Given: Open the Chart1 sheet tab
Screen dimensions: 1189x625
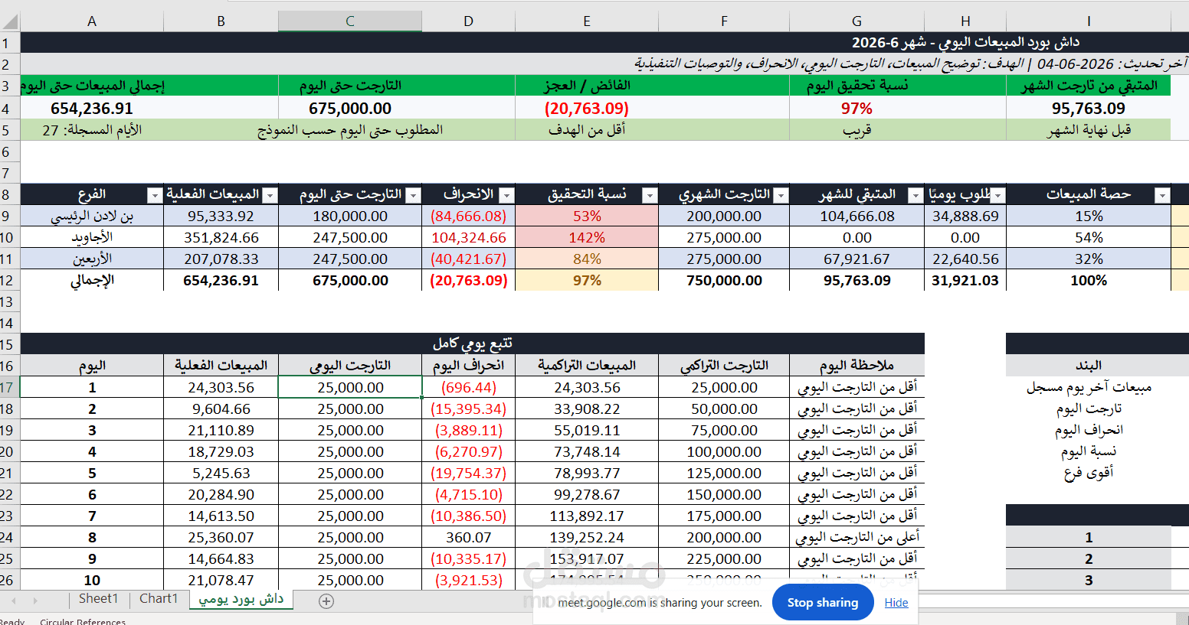Looking at the screenshot, I should coord(159,599).
